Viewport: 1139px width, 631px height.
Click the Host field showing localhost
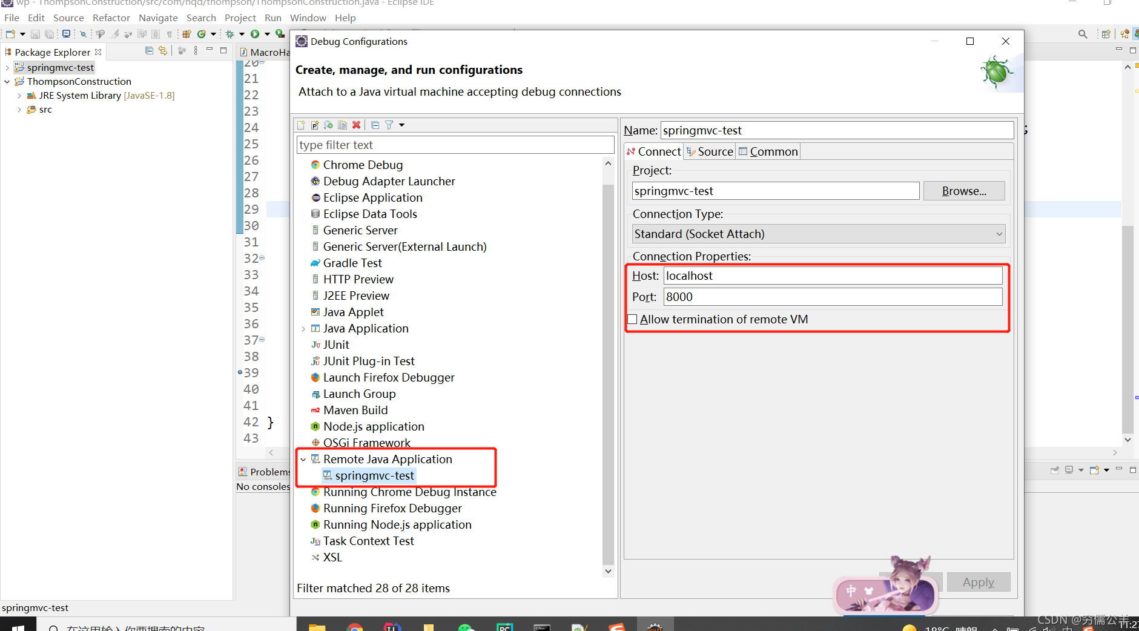click(833, 276)
